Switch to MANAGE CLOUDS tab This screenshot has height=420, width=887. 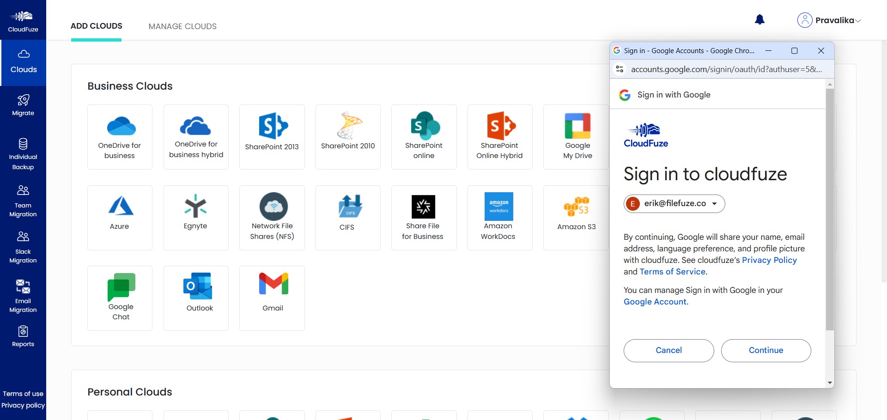(182, 26)
